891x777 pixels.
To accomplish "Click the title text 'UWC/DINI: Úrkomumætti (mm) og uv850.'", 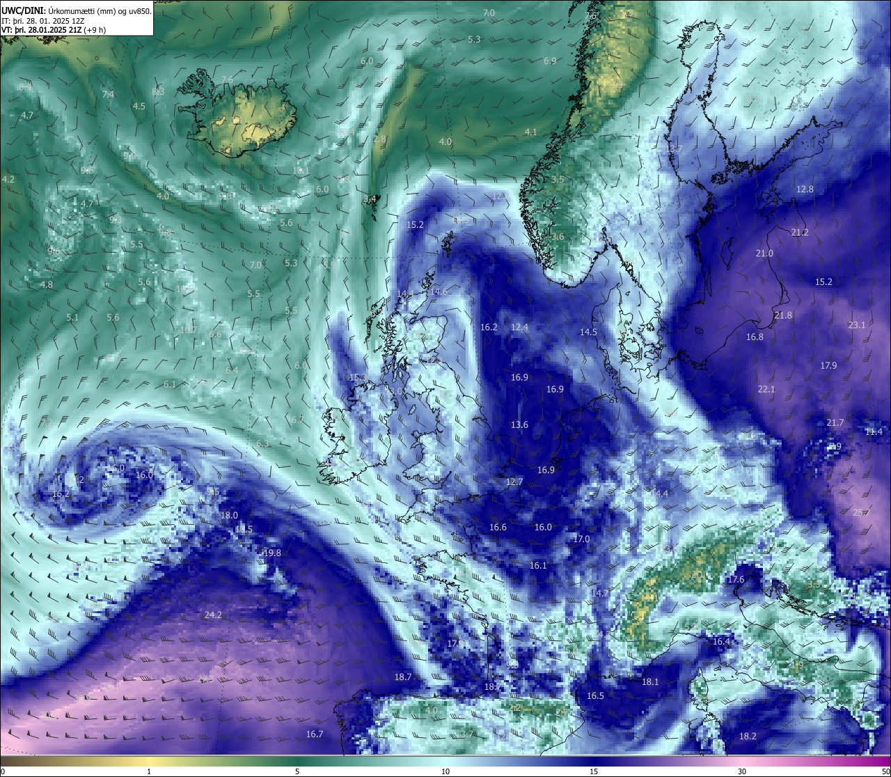I will (76, 10).
